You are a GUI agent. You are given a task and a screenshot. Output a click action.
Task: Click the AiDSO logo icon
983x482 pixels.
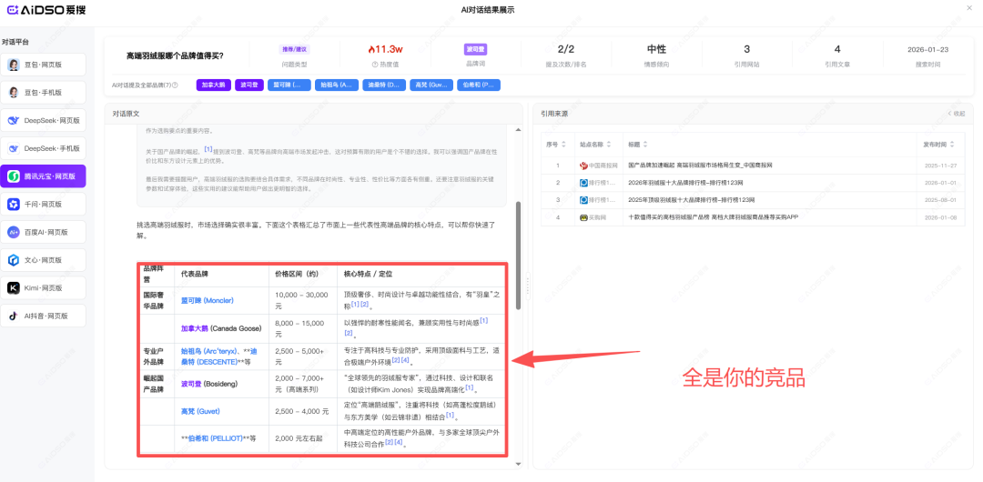(x=14, y=10)
